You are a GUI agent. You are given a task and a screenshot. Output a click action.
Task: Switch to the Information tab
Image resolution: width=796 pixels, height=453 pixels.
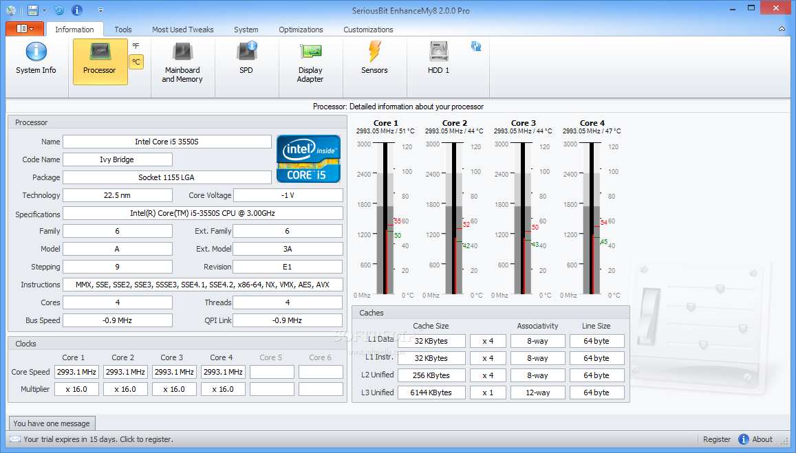[x=74, y=30]
